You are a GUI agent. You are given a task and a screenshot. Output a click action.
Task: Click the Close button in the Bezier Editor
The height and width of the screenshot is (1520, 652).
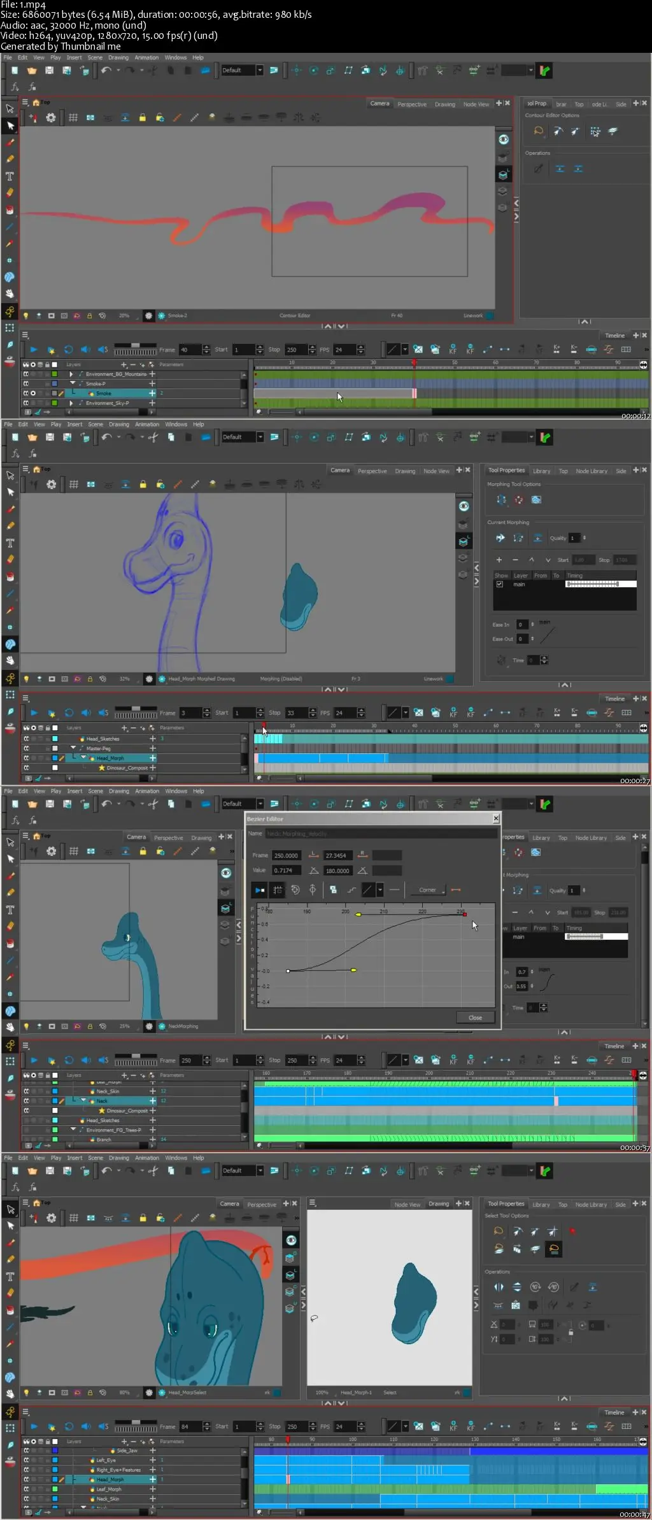475,1018
